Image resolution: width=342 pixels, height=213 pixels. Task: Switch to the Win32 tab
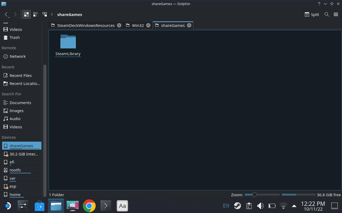coord(138,26)
